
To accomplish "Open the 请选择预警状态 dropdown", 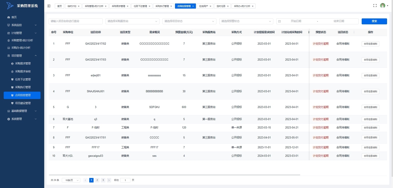I will tap(246, 21).
